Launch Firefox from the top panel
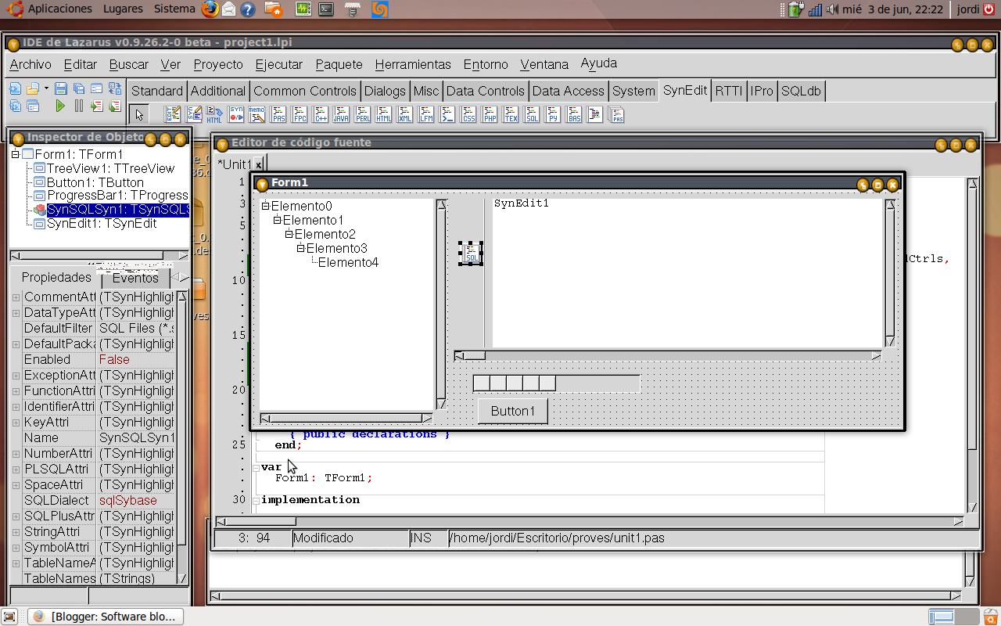This screenshot has width=1001, height=626. pos(210,9)
